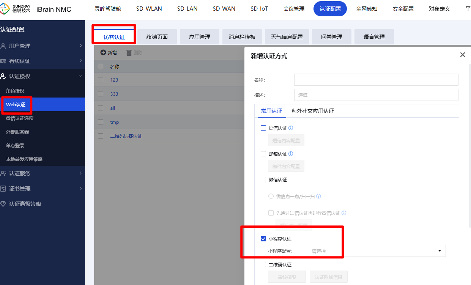Viewport: 471px width, 285px height.
Task: Click the 证书管理 icon in sidebar
Action: pyautogui.click(x=3, y=189)
